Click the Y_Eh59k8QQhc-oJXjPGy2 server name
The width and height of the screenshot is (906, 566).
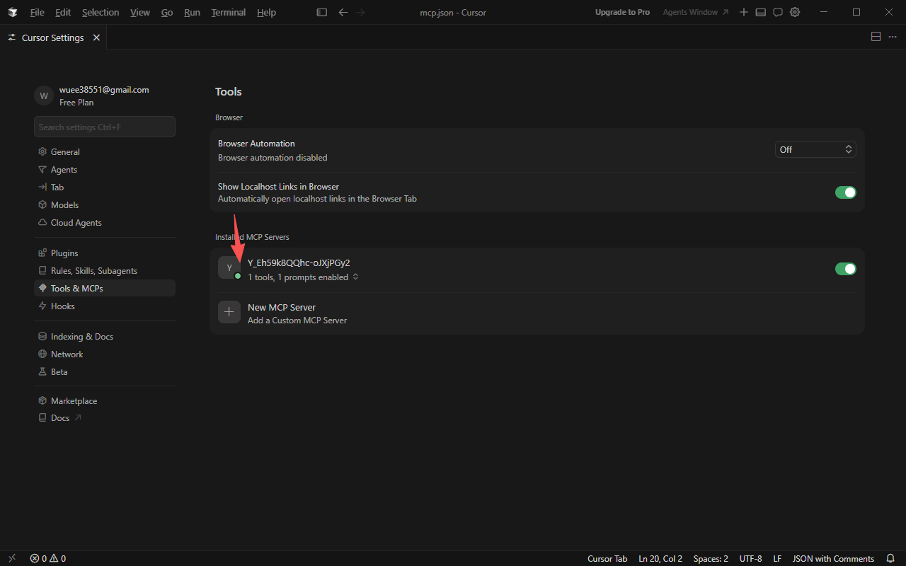[299, 263]
